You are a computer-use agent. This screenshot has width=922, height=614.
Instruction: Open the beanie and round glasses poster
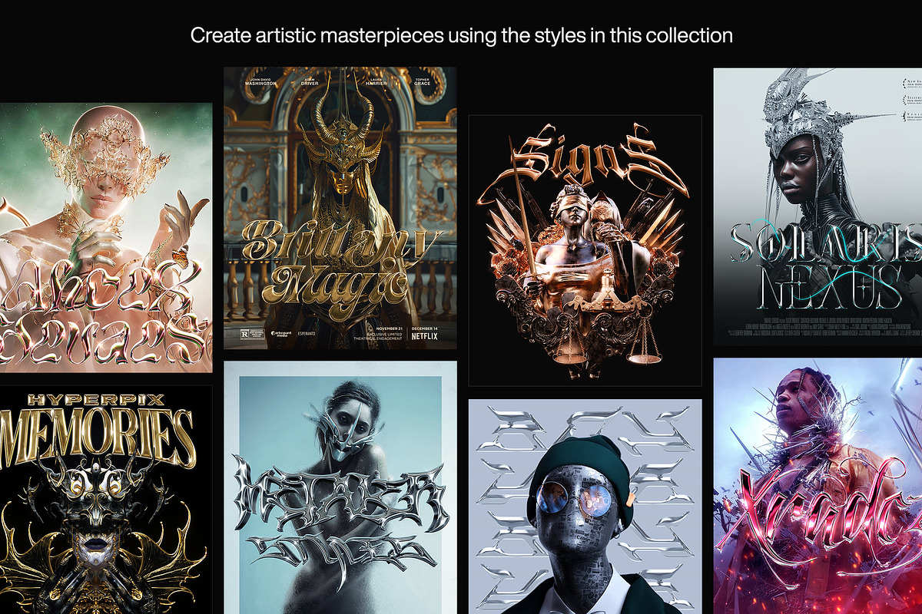click(x=585, y=507)
